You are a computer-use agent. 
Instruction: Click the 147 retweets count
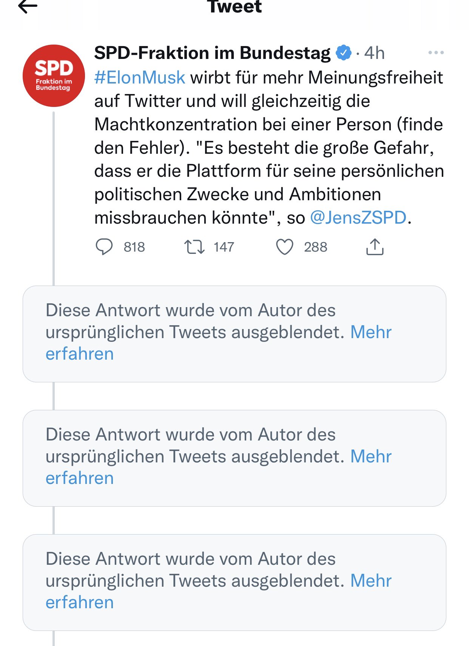[224, 247]
